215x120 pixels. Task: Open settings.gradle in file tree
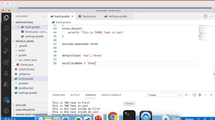(30, 93)
